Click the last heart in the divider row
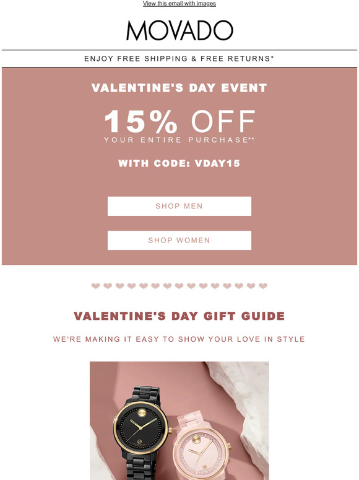The width and height of the screenshot is (359, 480). (263, 286)
